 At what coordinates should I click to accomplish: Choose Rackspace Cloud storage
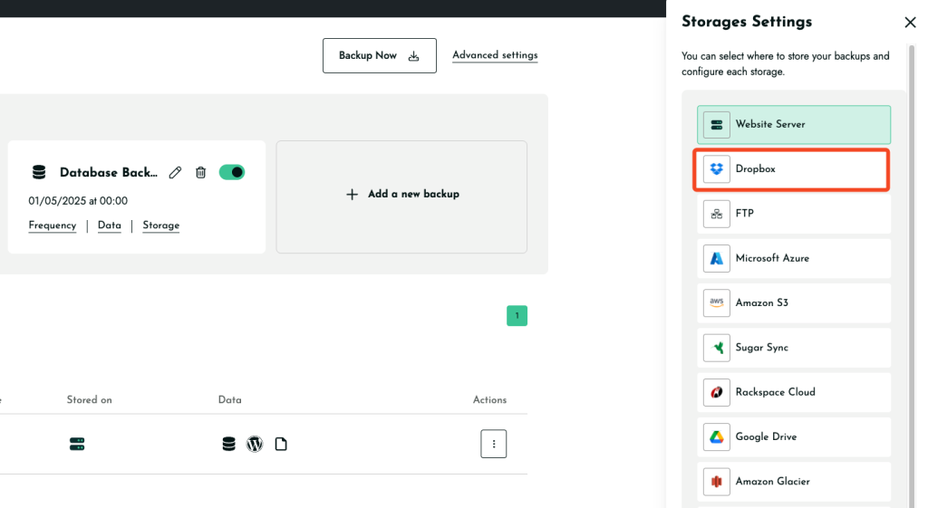(x=794, y=392)
